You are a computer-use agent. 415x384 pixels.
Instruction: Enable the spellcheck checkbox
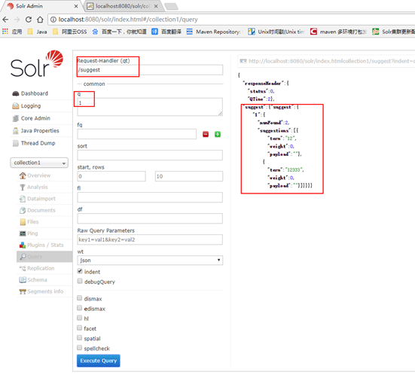(79, 348)
